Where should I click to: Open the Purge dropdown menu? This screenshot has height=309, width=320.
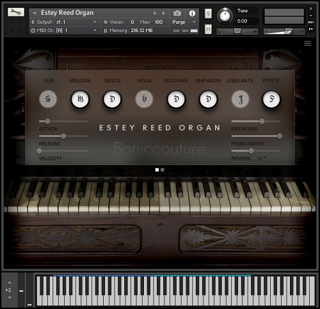point(194,22)
